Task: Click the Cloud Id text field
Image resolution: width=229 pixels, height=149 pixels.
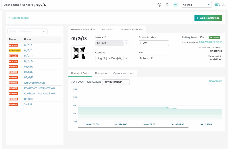Action: click(x=109, y=58)
